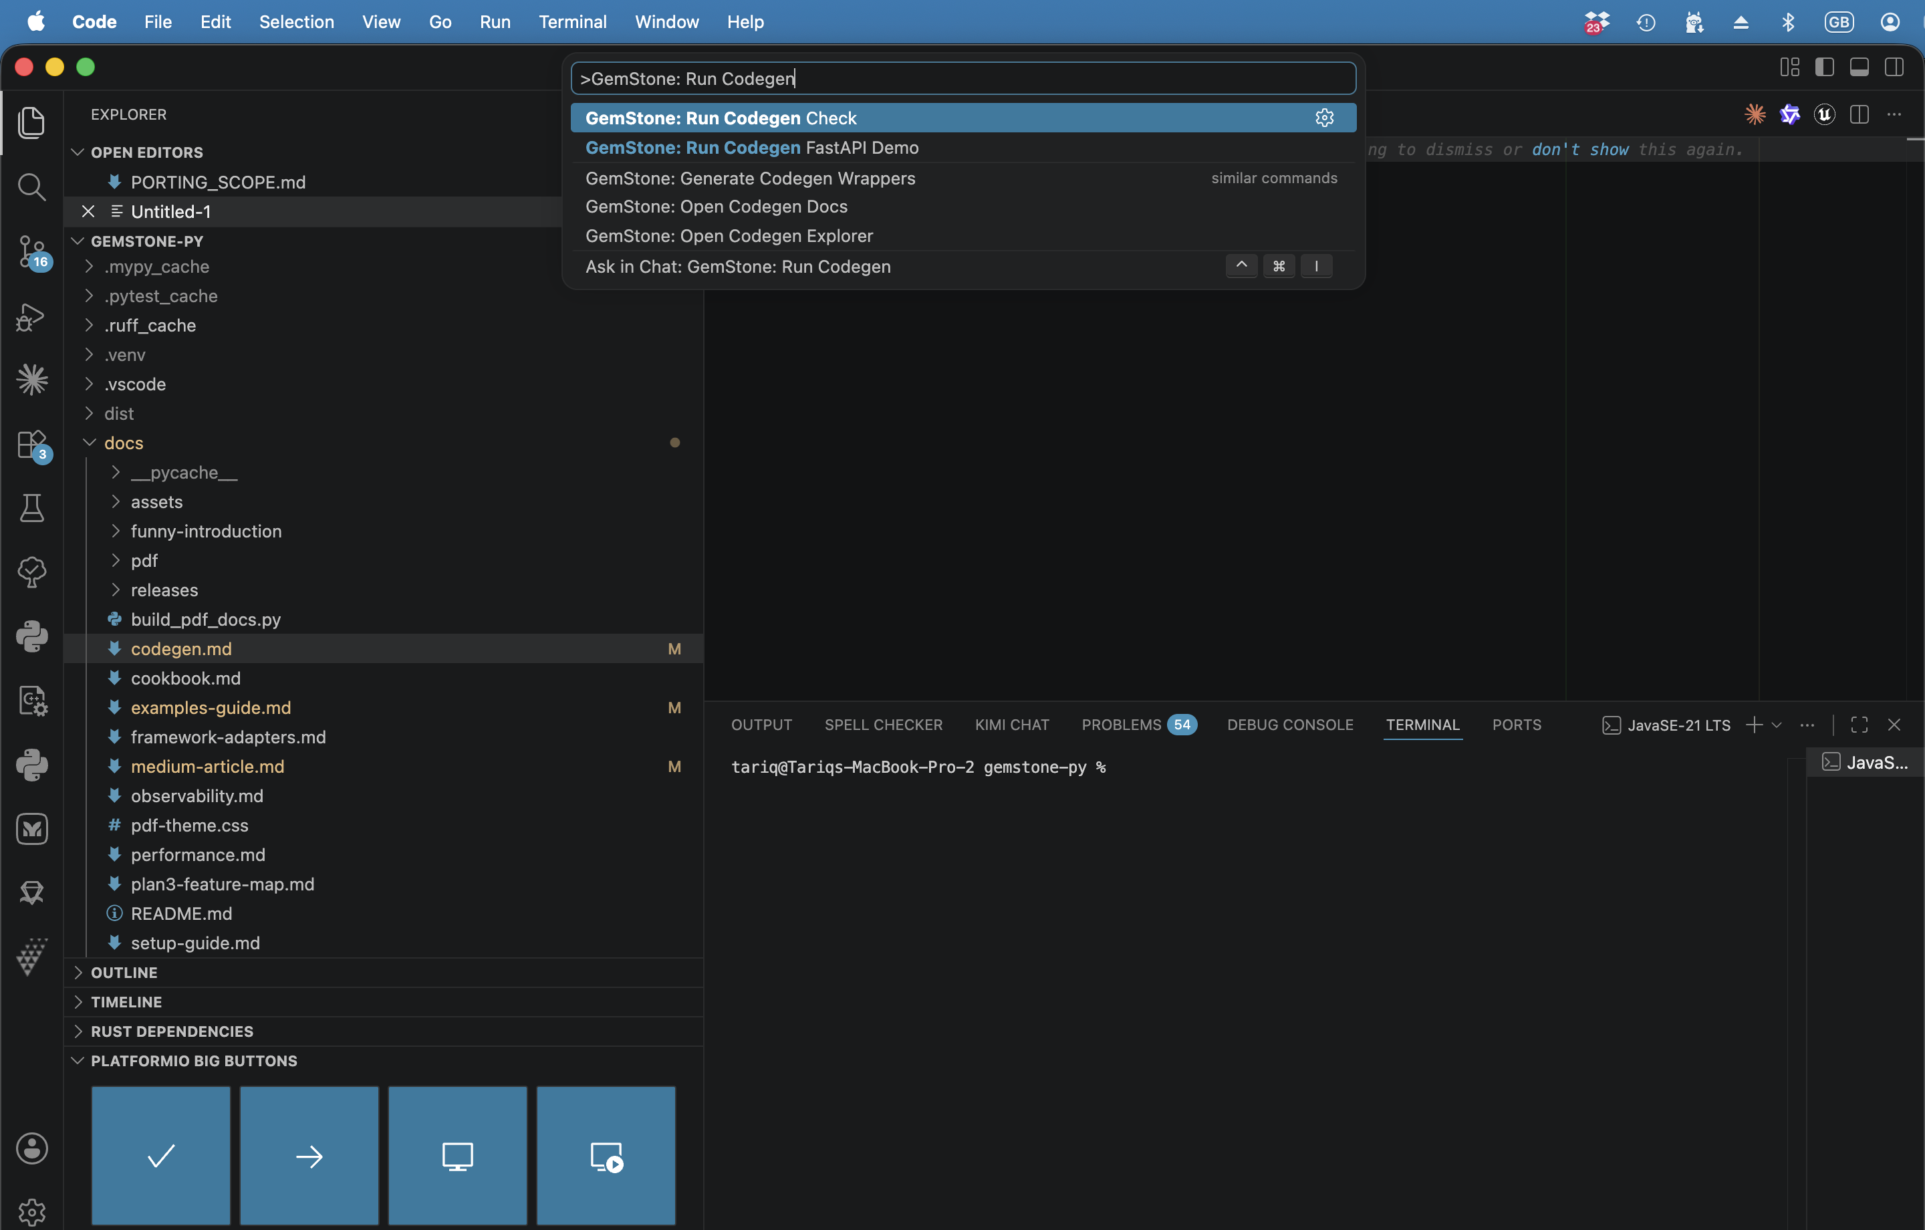
Task: Switch to the PROBLEMS tab
Action: coord(1138,725)
